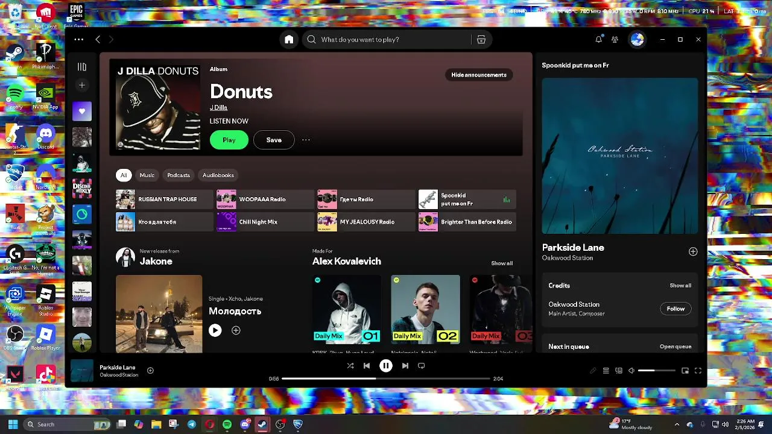Hide announcements
The image size is (772, 434).
[x=479, y=75]
